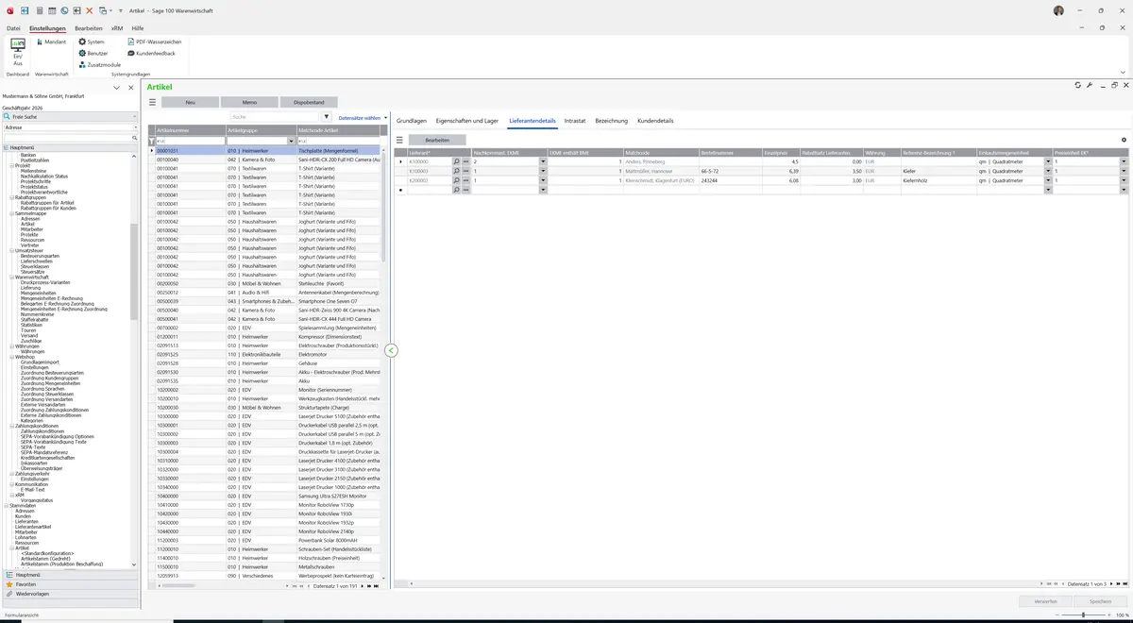1133x623 pixels.
Task: Open the Favoriten section in the sidebar
Action: coord(71,584)
